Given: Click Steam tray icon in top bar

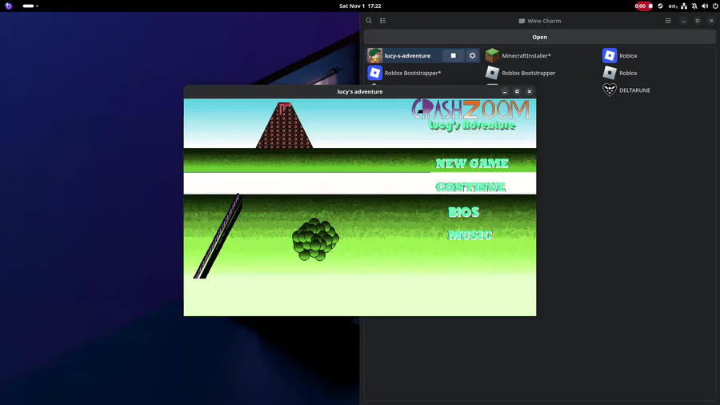Looking at the screenshot, I should coord(660,6).
